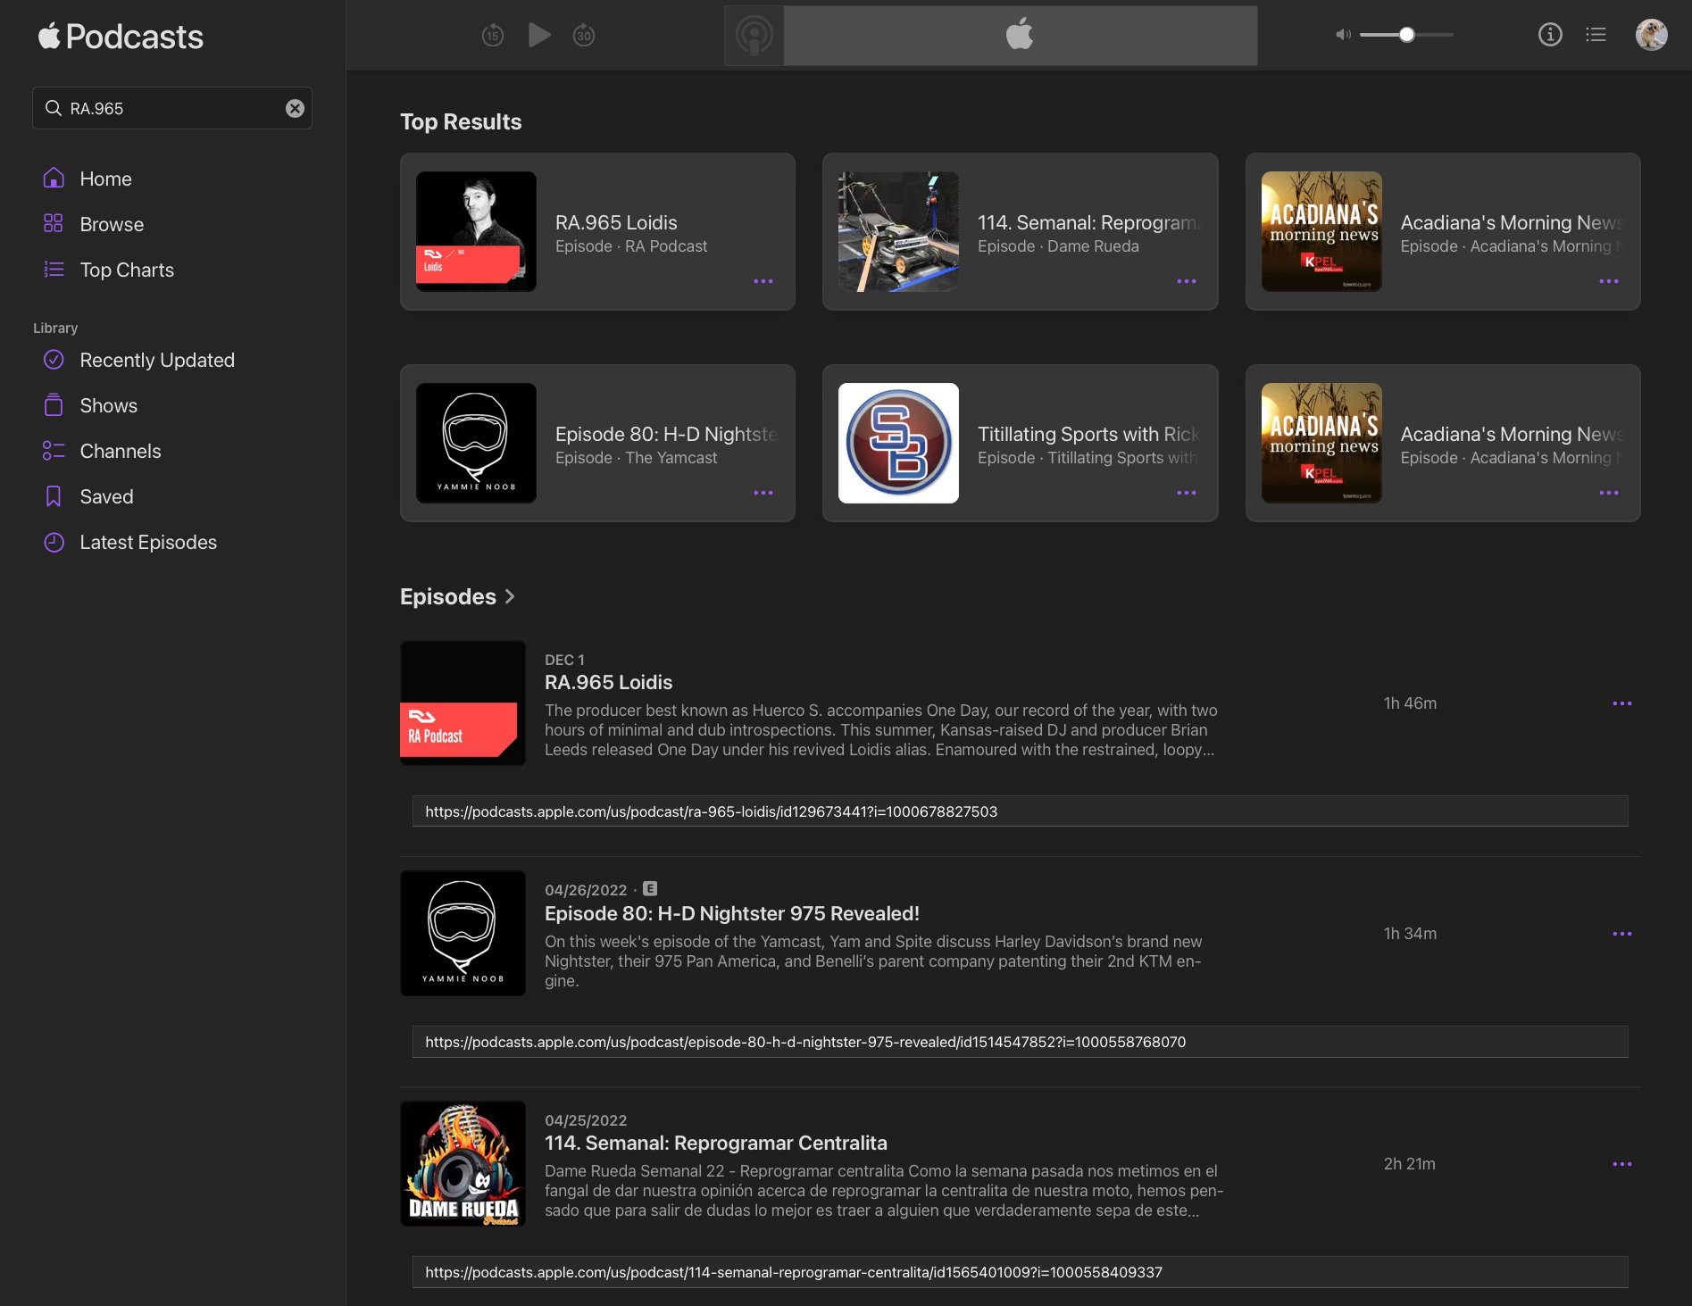The image size is (1692, 1306).
Task: Clear the RA.965 search text
Action: click(295, 108)
